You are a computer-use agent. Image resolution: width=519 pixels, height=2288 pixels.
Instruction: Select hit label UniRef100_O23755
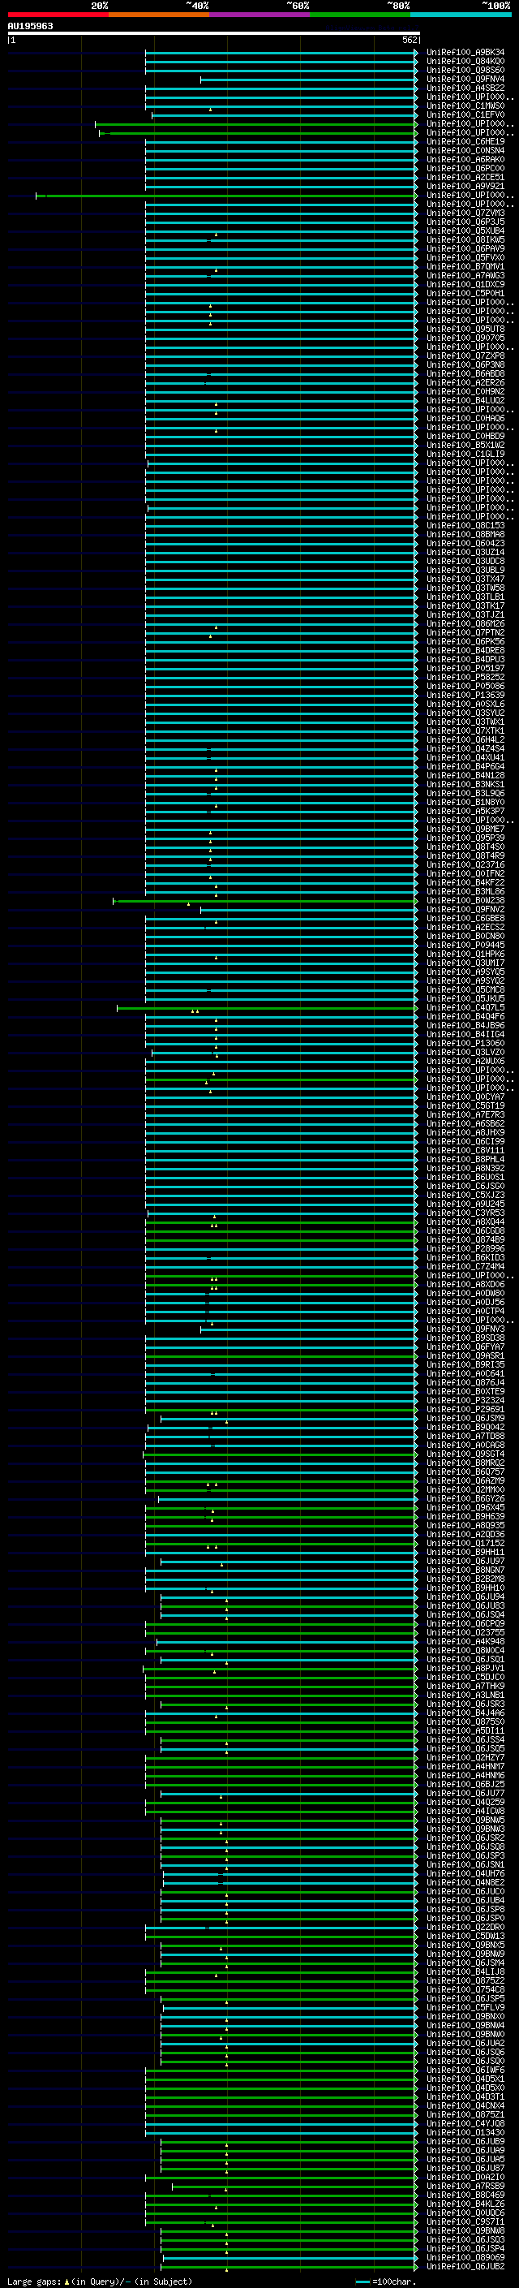(465, 1632)
